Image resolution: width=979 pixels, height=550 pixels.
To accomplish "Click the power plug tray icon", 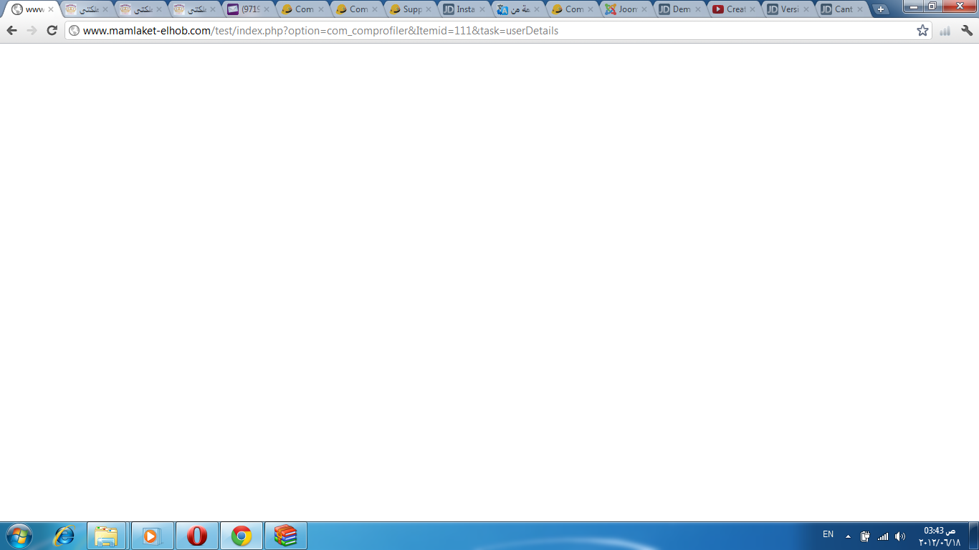I will [x=865, y=536].
